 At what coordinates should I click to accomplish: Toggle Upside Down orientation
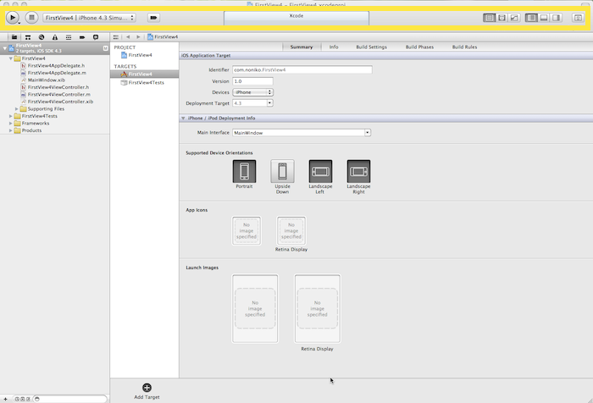[282, 171]
